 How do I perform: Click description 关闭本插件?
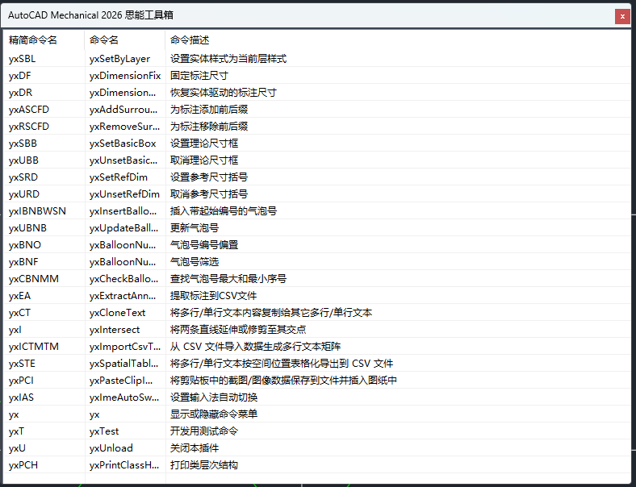pyautogui.click(x=195, y=448)
